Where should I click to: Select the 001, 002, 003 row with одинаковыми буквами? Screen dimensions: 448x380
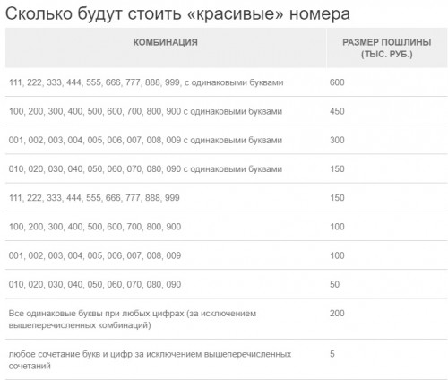(226, 140)
